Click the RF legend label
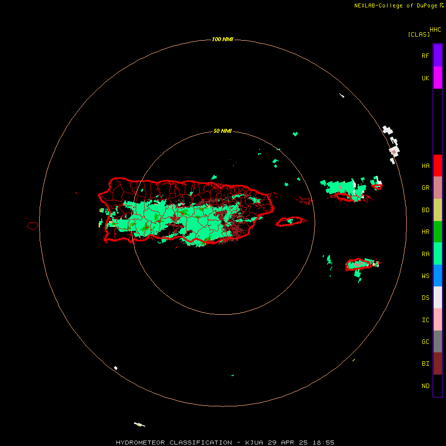The height and width of the screenshot is (446, 446). coord(425,56)
